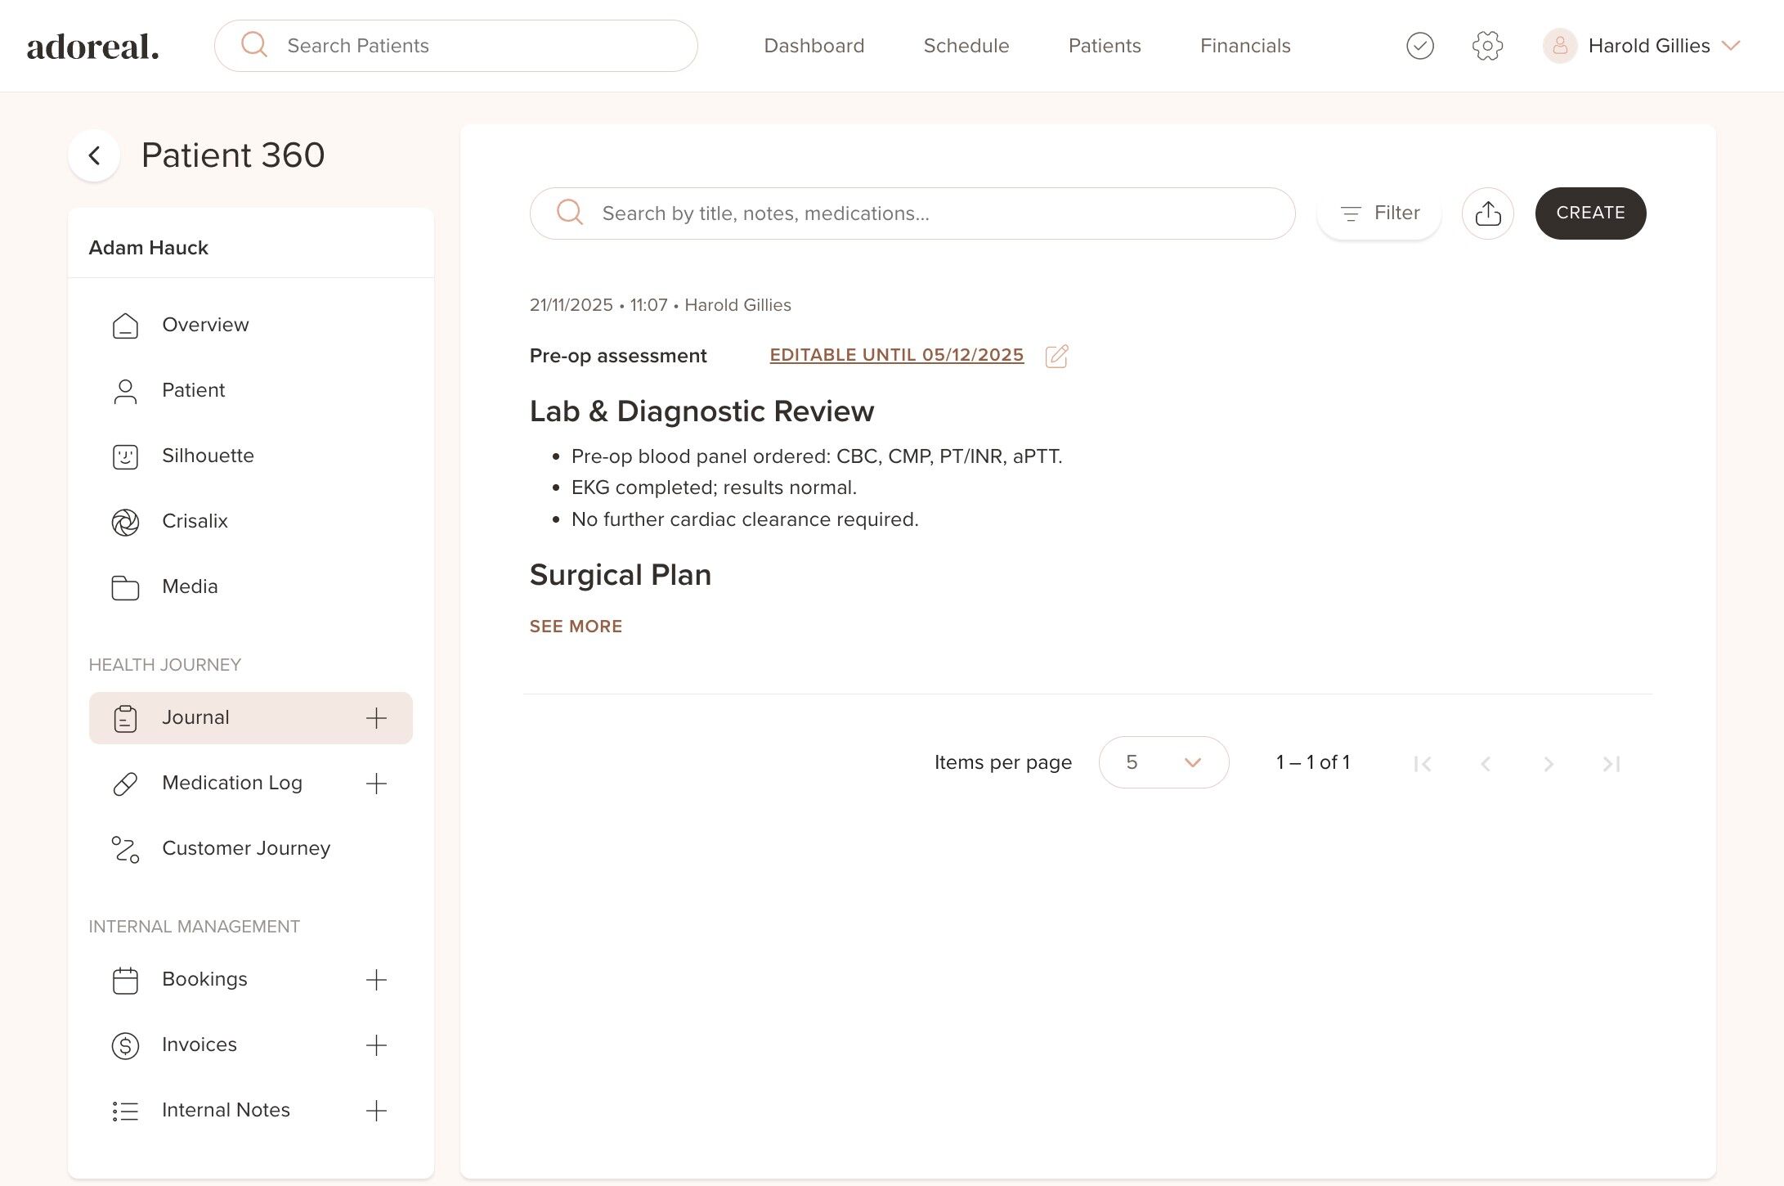Image resolution: width=1784 pixels, height=1186 pixels.
Task: Open the settings gear icon
Action: pyautogui.click(x=1487, y=46)
